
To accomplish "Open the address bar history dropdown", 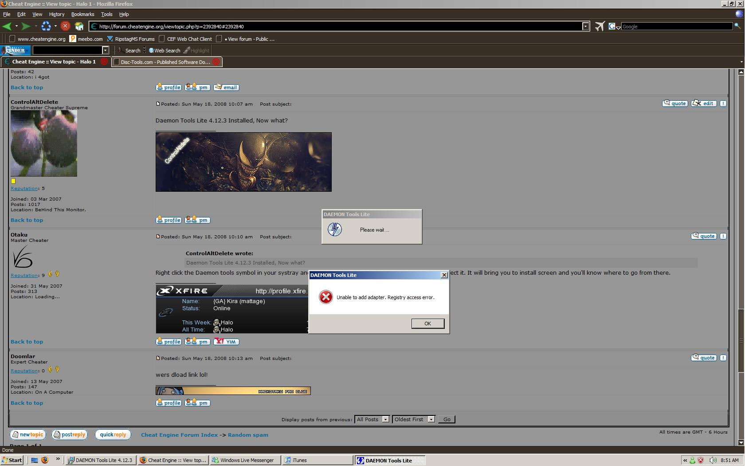I will coord(585,27).
